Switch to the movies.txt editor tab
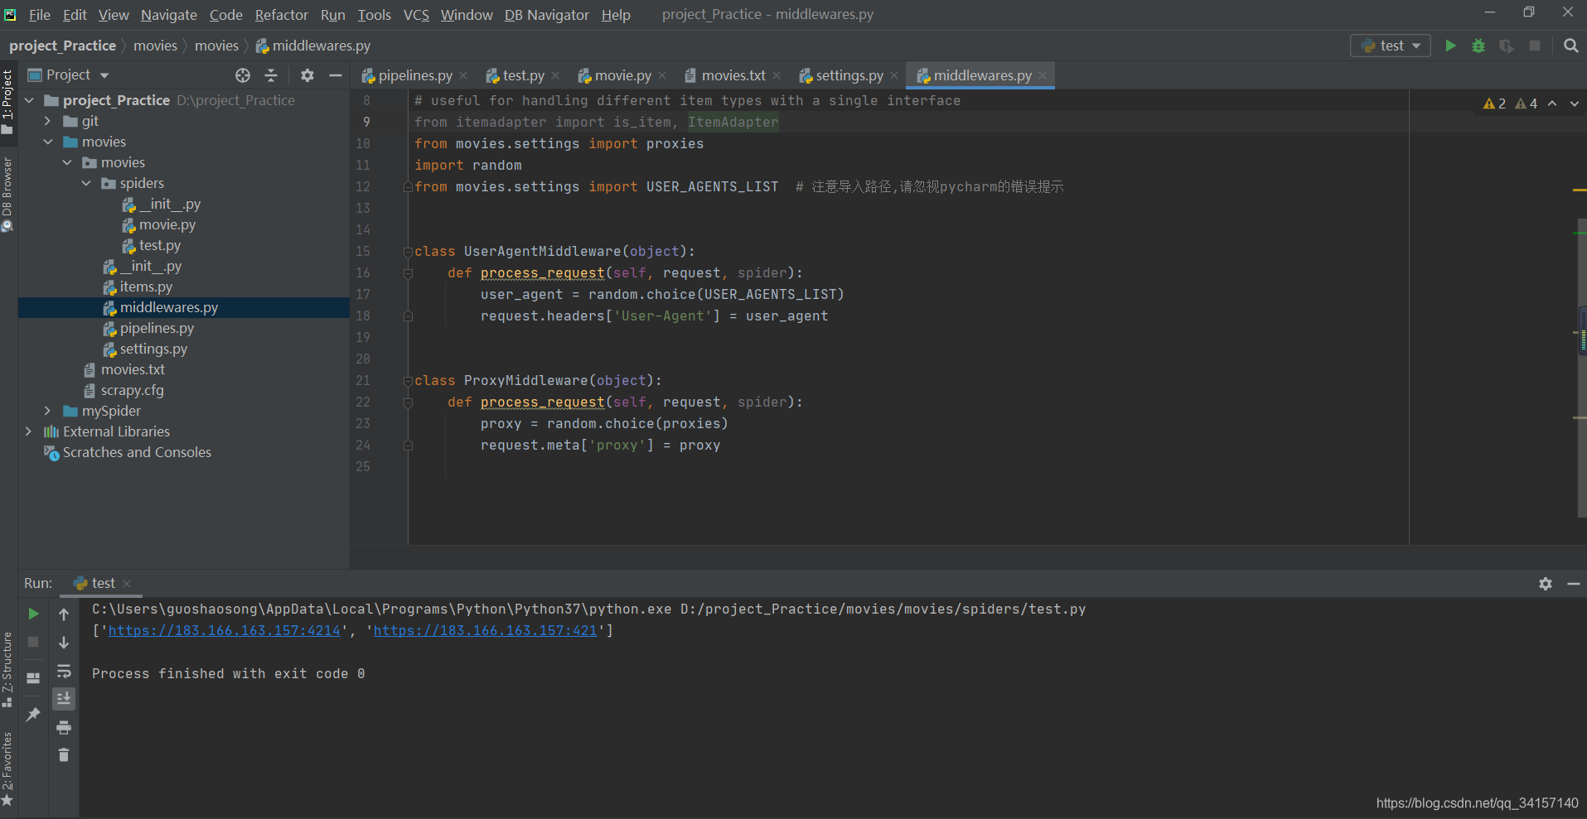The width and height of the screenshot is (1587, 819). [x=733, y=75]
